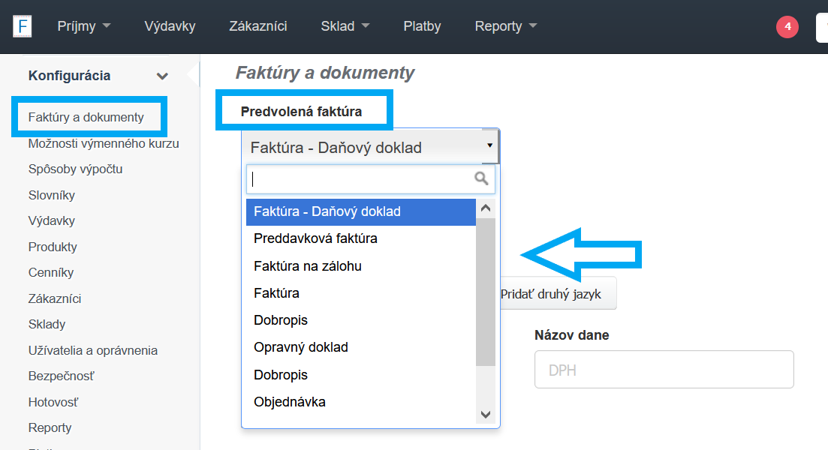This screenshot has height=450, width=828.
Task: Open the Zákazníci top menu
Action: (258, 26)
